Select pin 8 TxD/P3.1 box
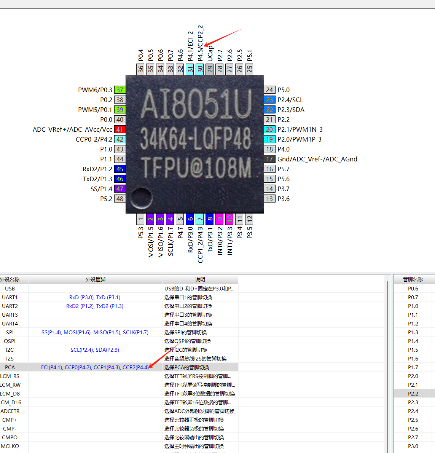This screenshot has height=453, width=435. [210, 219]
